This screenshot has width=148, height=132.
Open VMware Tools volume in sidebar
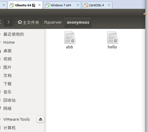(x=17, y=119)
